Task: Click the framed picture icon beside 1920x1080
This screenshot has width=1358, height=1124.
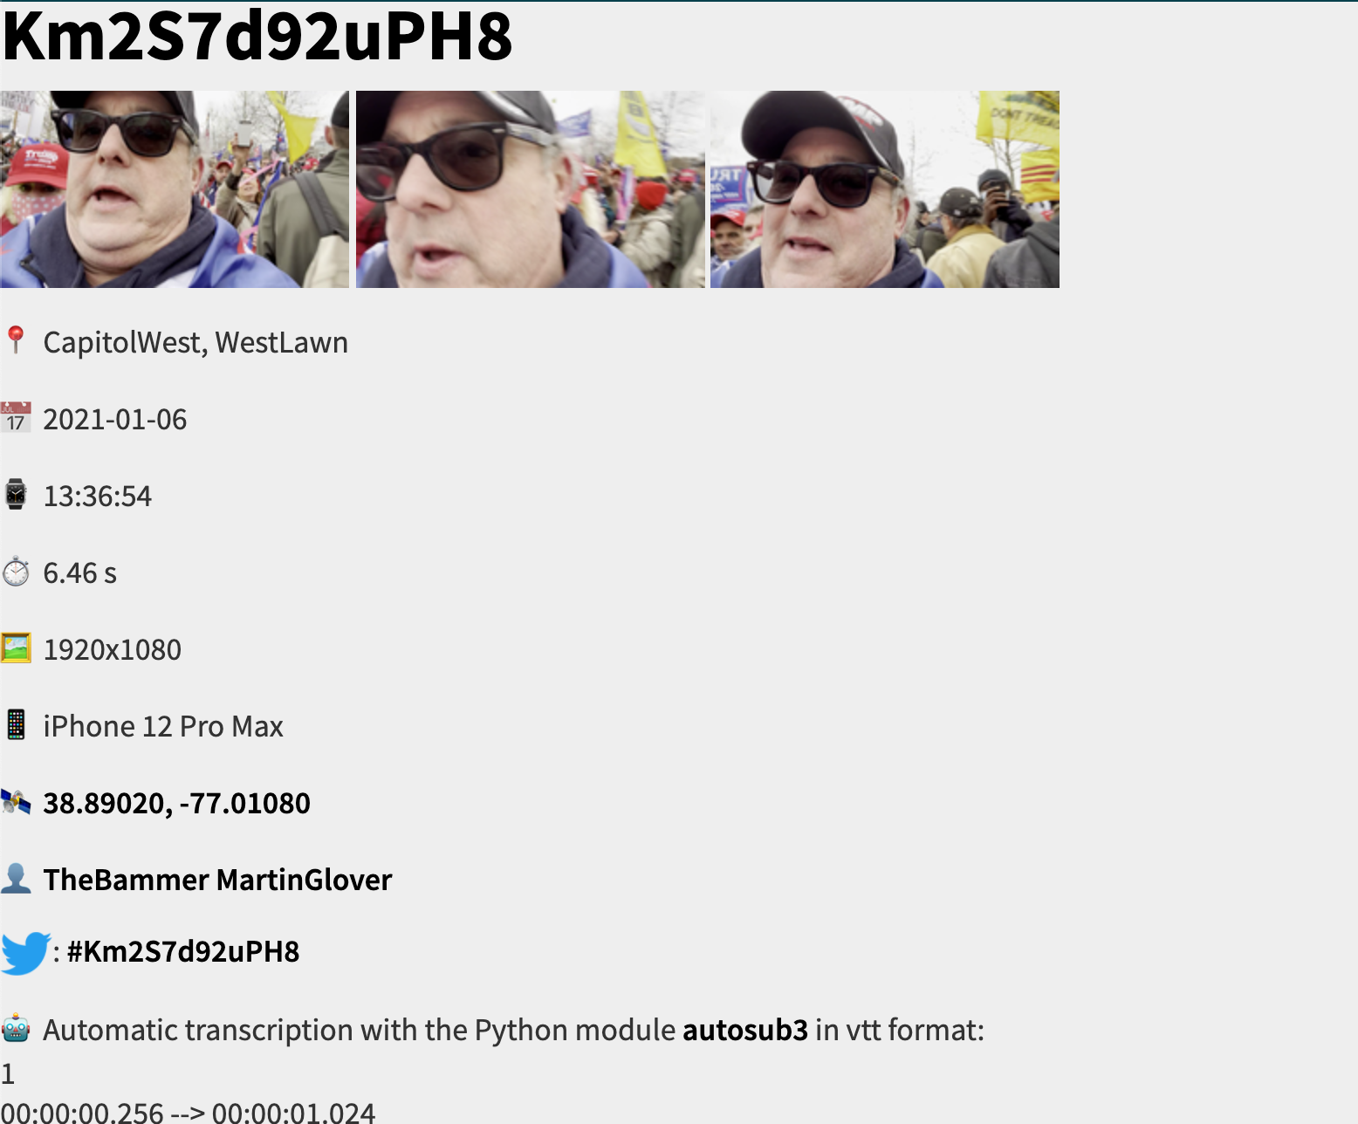Action: (x=16, y=648)
